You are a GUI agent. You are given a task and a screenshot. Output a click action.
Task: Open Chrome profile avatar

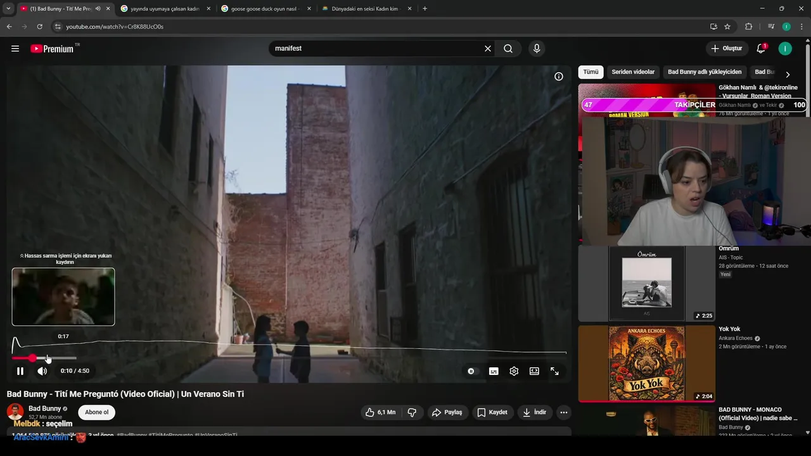[x=786, y=27]
